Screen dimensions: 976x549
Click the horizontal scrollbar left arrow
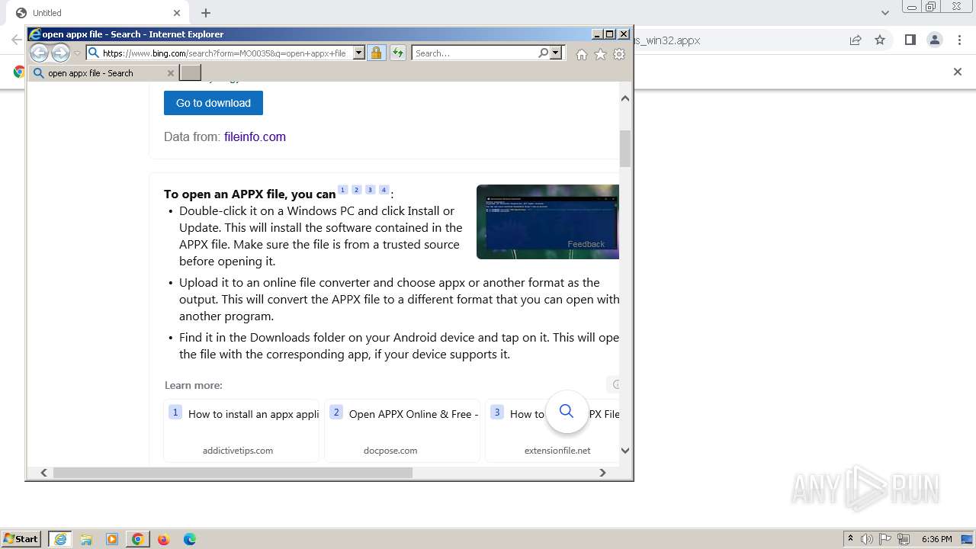click(43, 473)
